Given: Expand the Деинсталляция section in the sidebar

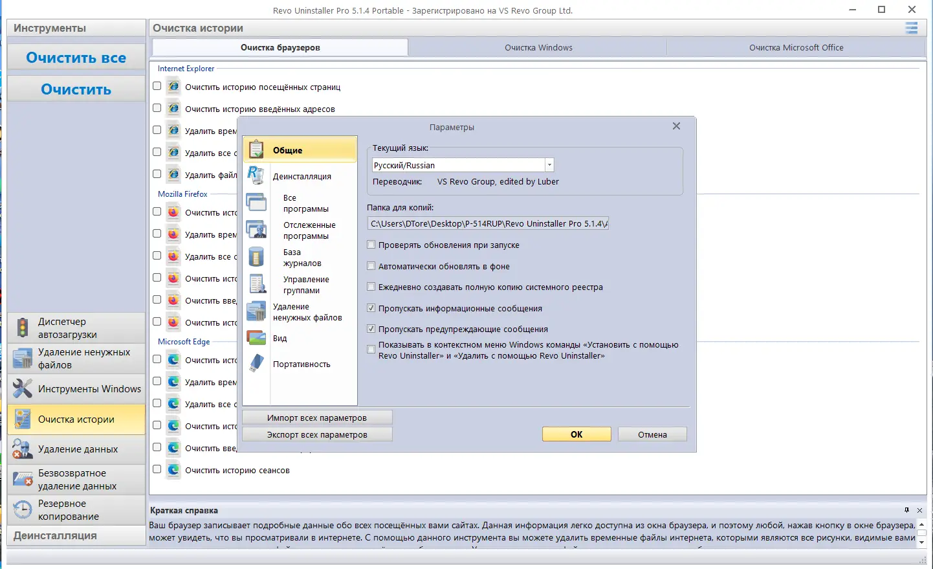Looking at the screenshot, I should tap(76, 536).
